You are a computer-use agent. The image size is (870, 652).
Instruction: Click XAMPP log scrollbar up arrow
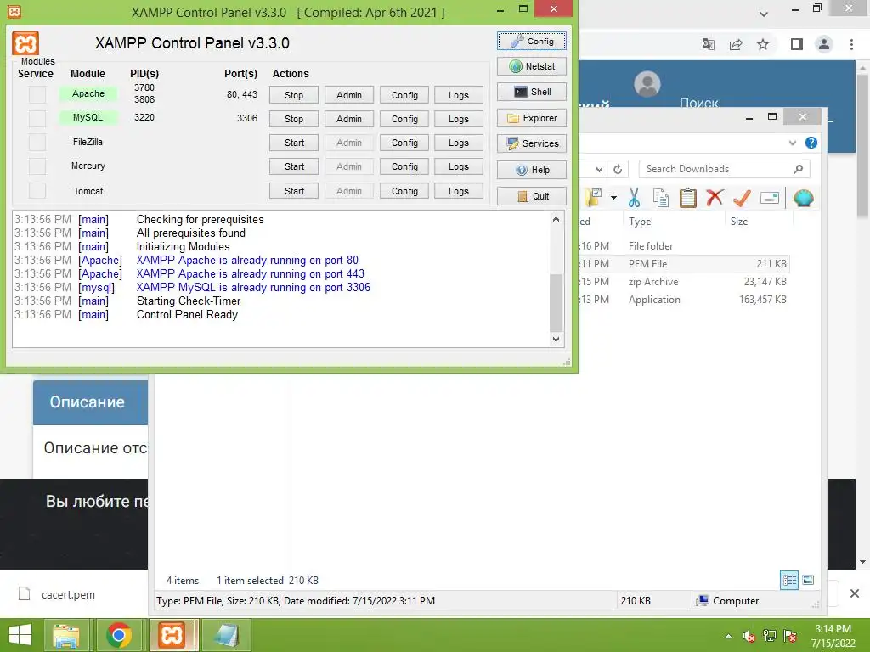click(556, 220)
